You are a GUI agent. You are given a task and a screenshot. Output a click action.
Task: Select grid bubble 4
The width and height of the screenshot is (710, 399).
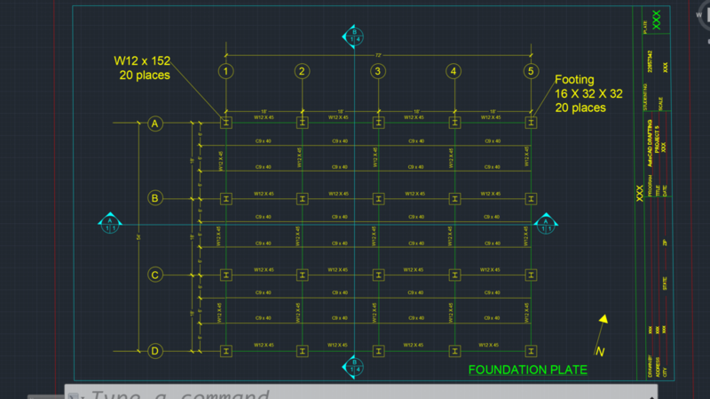click(454, 71)
